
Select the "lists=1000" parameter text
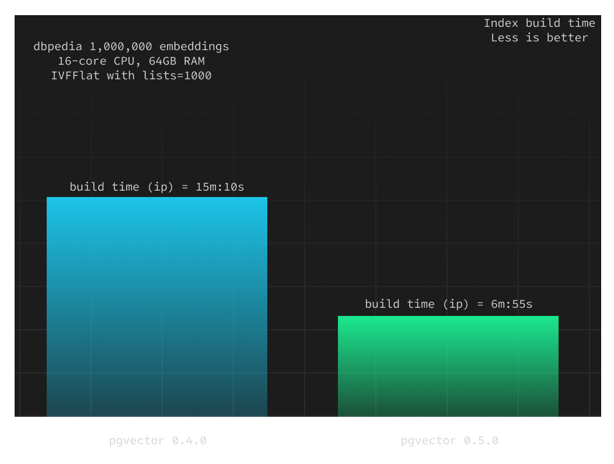[177, 76]
